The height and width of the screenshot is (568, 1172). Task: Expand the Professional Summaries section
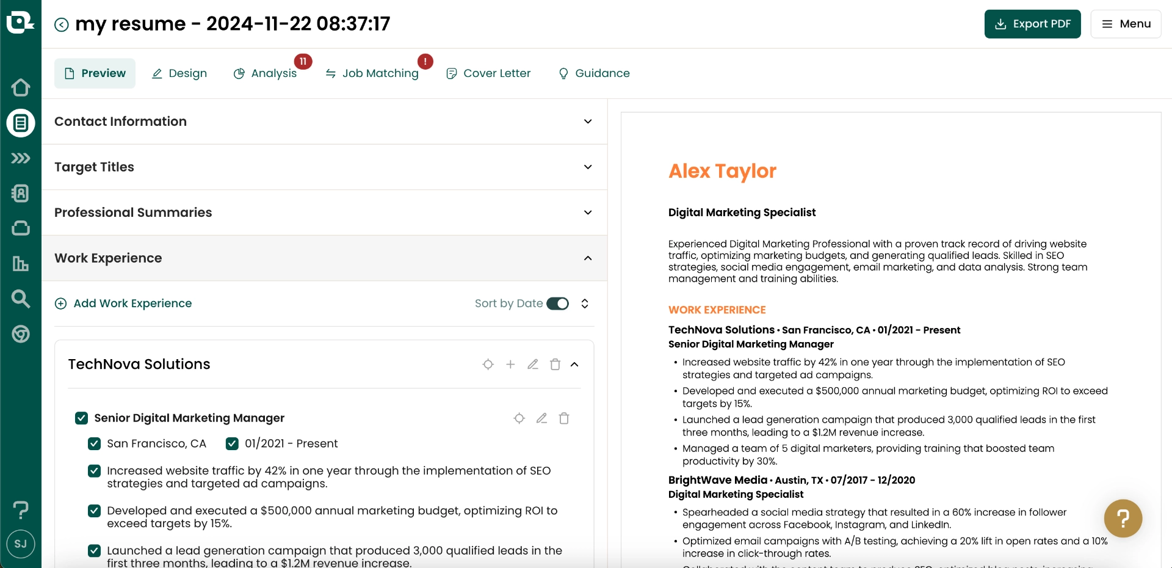tap(324, 213)
